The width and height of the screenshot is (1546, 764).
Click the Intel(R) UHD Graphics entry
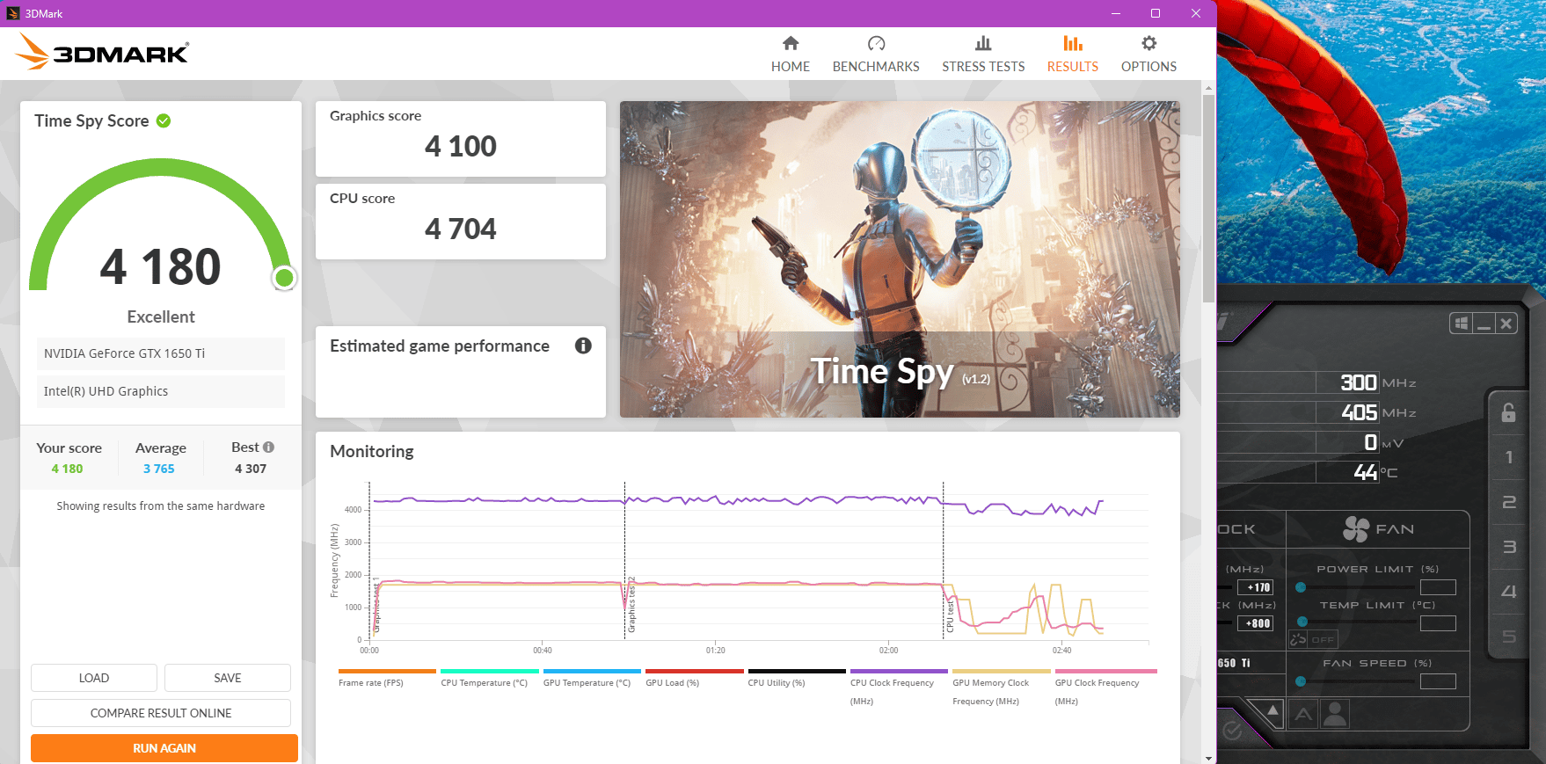(161, 391)
